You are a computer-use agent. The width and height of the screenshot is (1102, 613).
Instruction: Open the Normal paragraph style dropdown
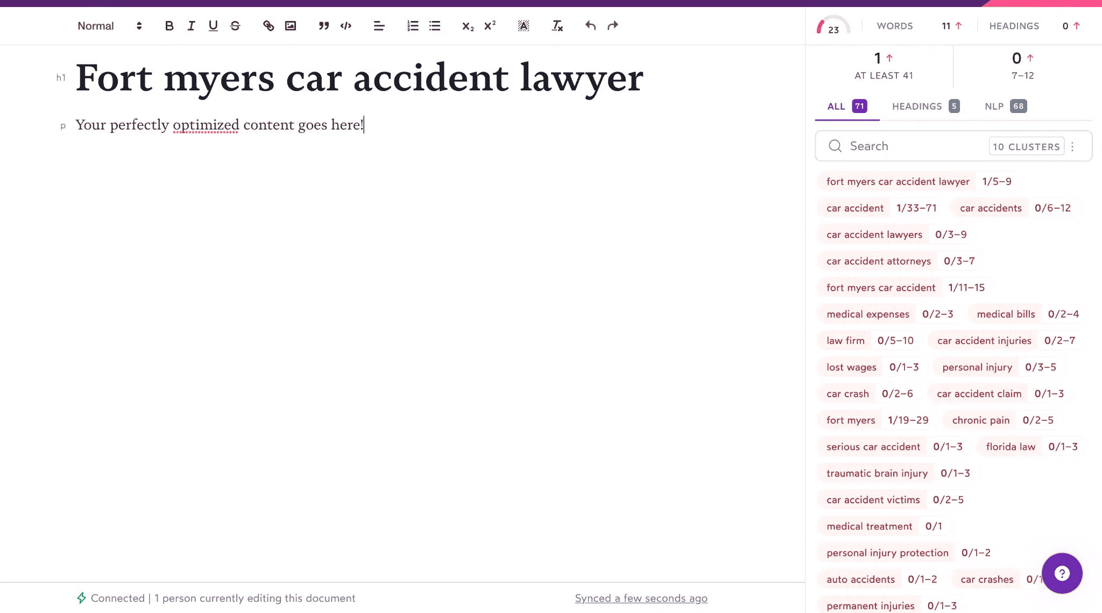pos(110,26)
